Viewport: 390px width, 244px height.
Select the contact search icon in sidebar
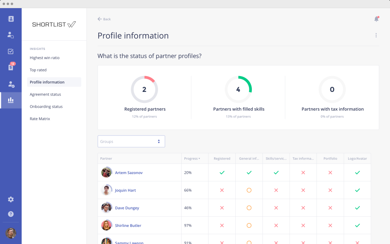(x=11, y=35)
